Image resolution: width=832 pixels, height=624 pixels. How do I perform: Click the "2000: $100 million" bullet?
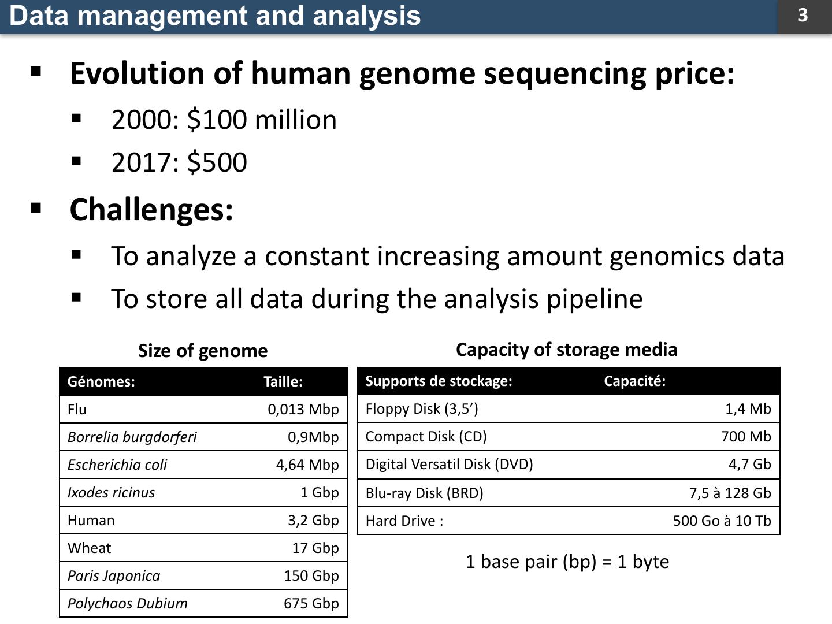[x=224, y=120]
